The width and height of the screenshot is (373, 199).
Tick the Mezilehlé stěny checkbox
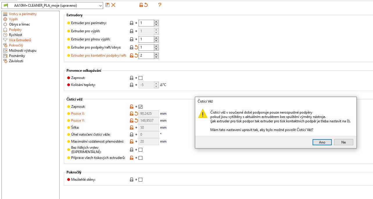point(141,180)
